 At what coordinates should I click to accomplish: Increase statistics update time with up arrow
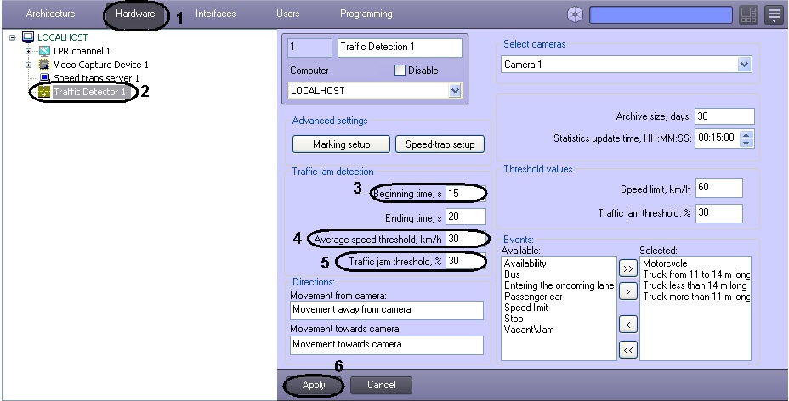click(747, 134)
